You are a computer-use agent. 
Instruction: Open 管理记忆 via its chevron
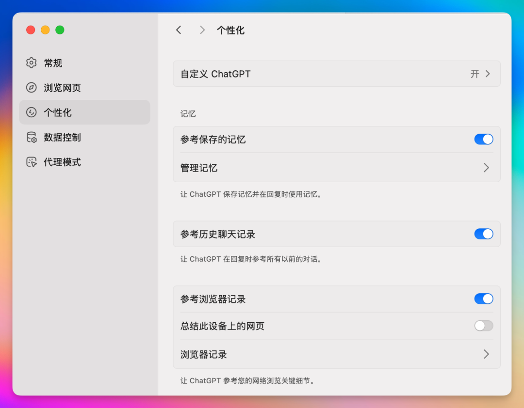pos(486,168)
